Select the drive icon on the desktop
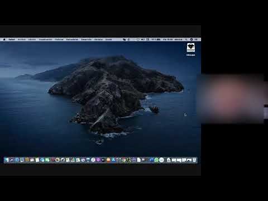 [191, 48]
